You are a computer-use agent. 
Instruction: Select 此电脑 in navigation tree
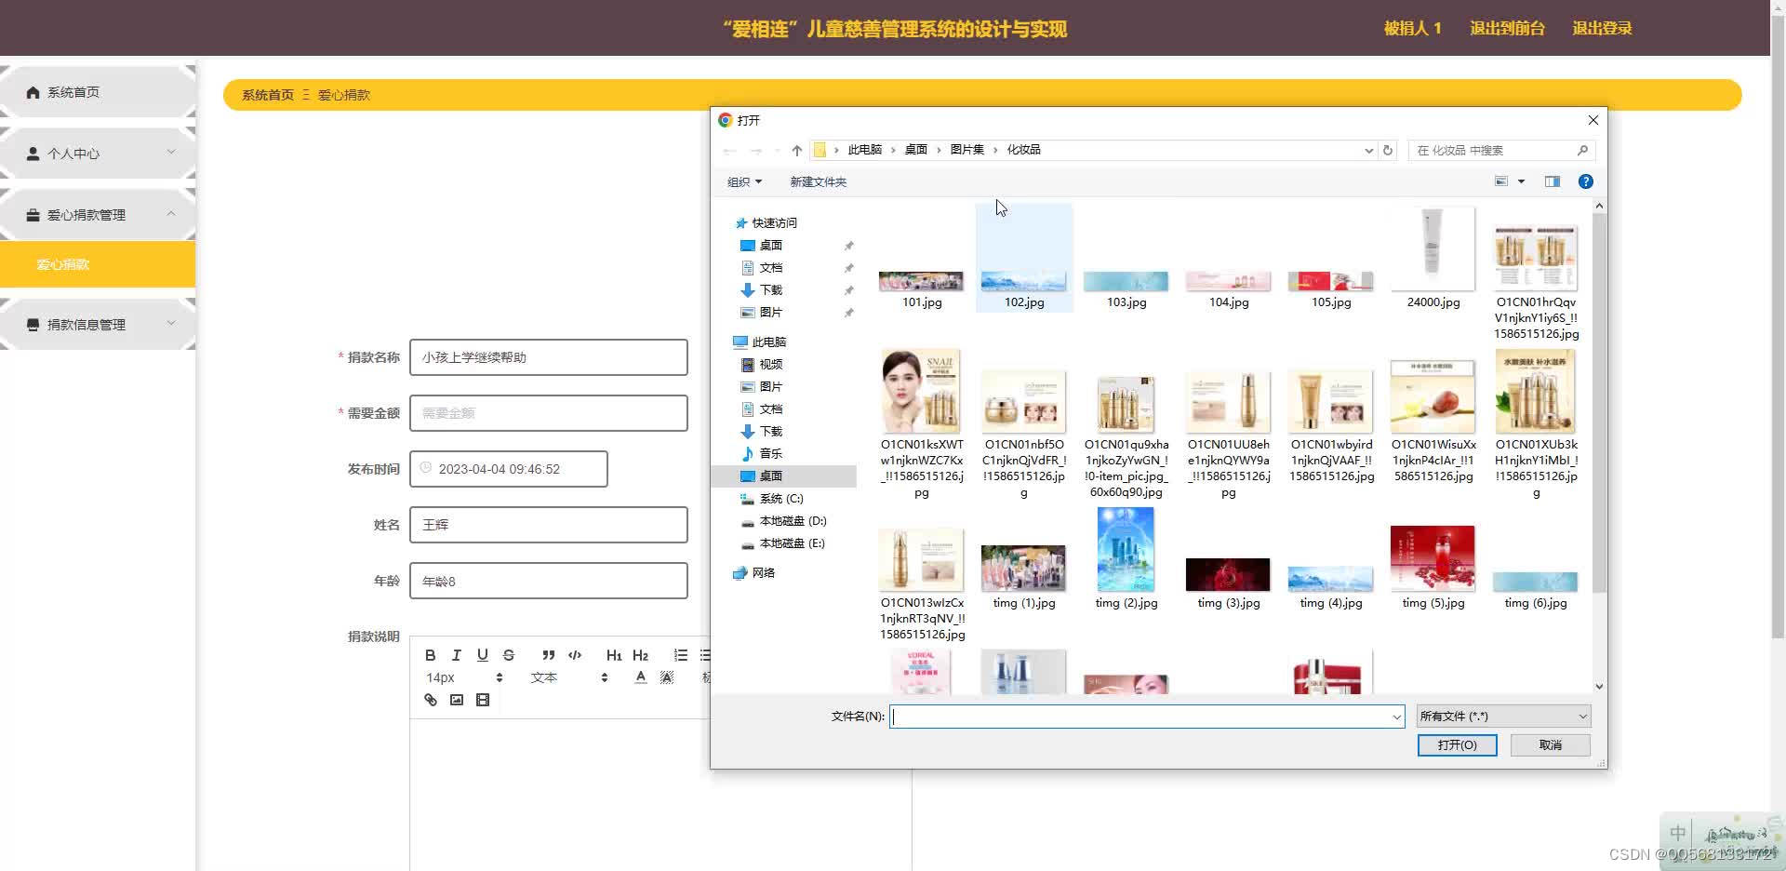[x=768, y=342]
